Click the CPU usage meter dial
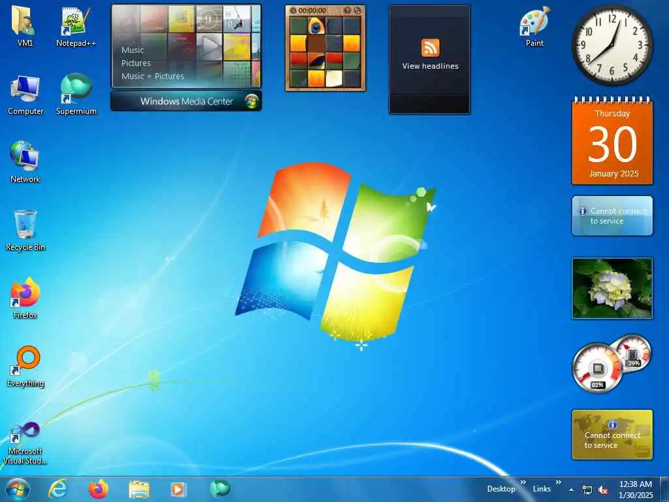This screenshot has width=669, height=502. (596, 368)
